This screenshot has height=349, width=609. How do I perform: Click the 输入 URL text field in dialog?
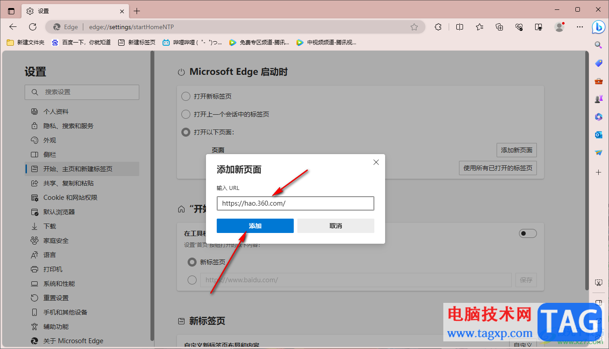pos(296,203)
